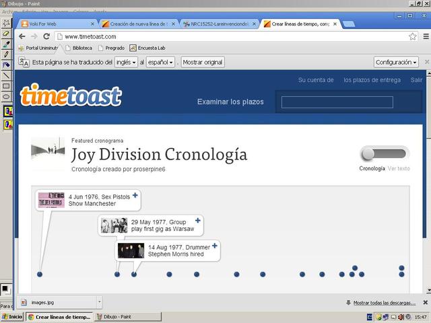The height and width of the screenshot is (323, 431).
Task: Click the browser Back arrow
Action: [x=22, y=36]
